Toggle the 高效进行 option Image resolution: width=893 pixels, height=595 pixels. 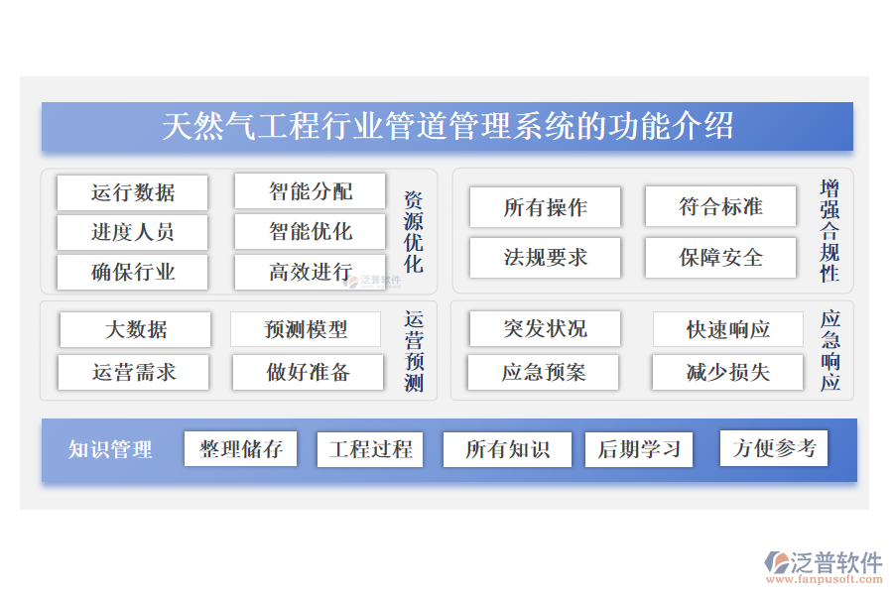(x=311, y=271)
